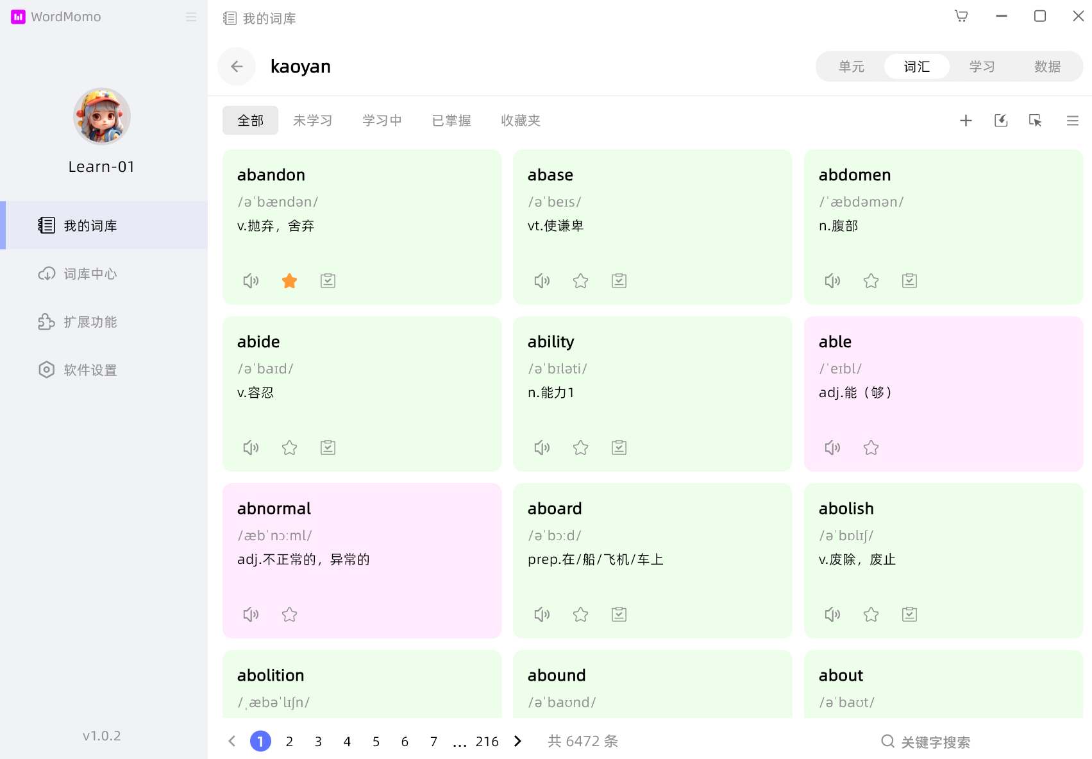Add a new word with plus icon
The width and height of the screenshot is (1092, 759).
966,121
